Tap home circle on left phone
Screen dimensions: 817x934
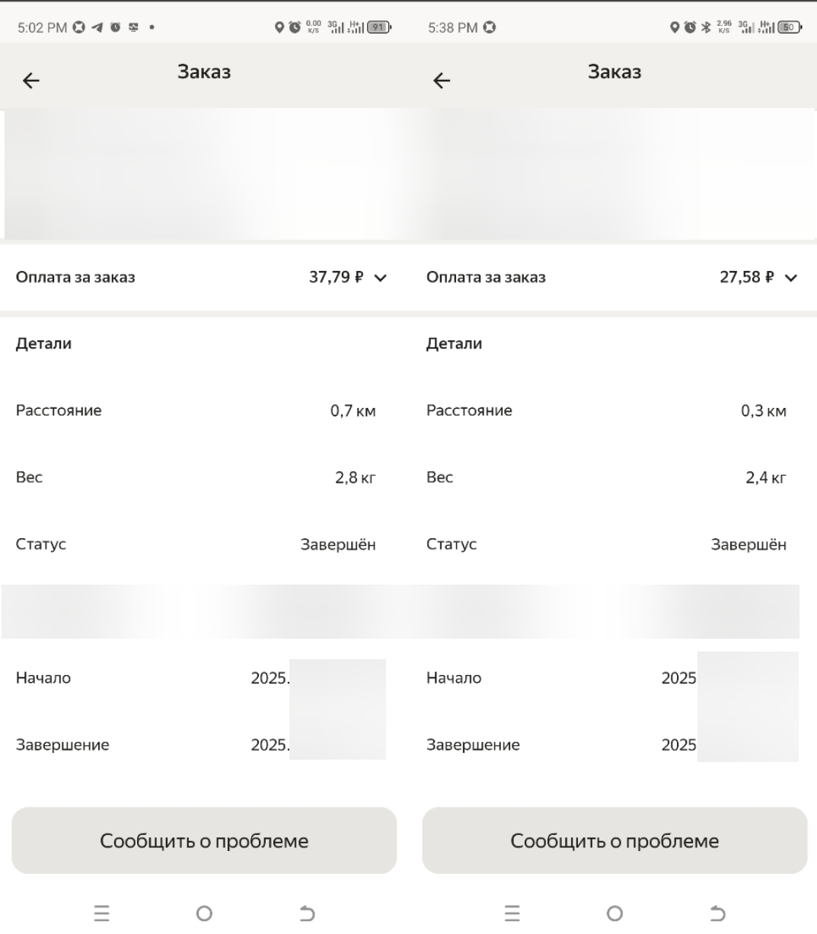point(203,913)
